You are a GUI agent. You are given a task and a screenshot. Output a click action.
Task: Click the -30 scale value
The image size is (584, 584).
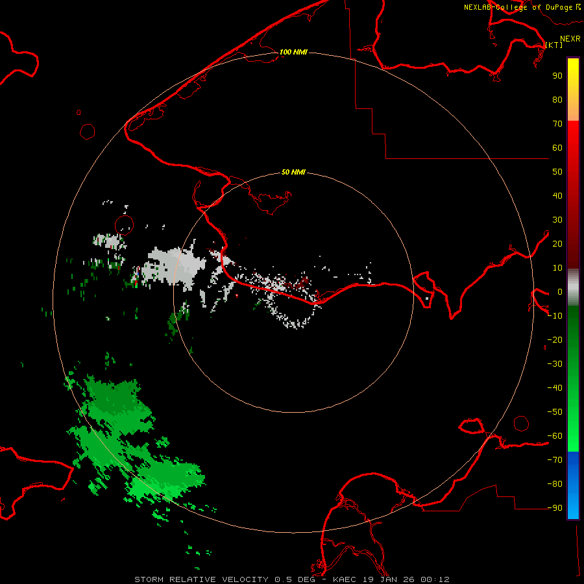(x=555, y=364)
